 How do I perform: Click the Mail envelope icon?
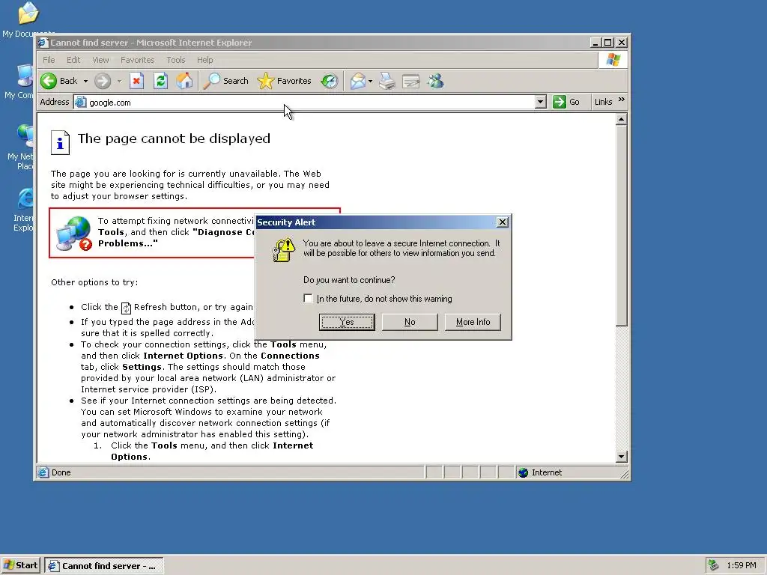(358, 81)
